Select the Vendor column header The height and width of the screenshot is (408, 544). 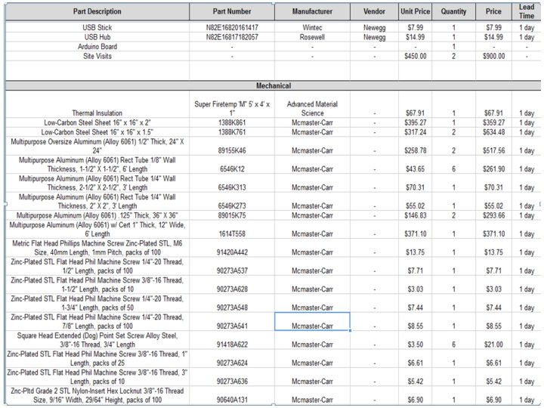[x=374, y=11]
